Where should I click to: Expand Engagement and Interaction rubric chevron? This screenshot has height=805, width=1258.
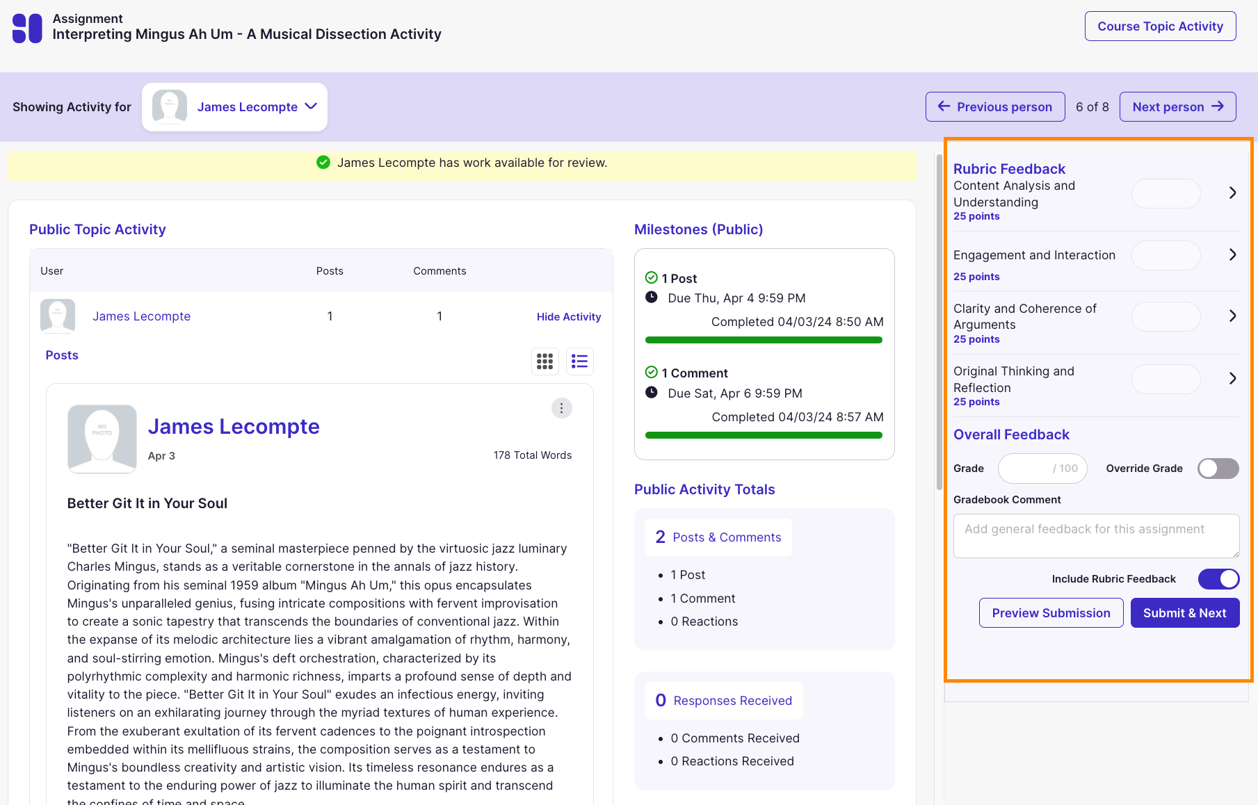[1232, 255]
